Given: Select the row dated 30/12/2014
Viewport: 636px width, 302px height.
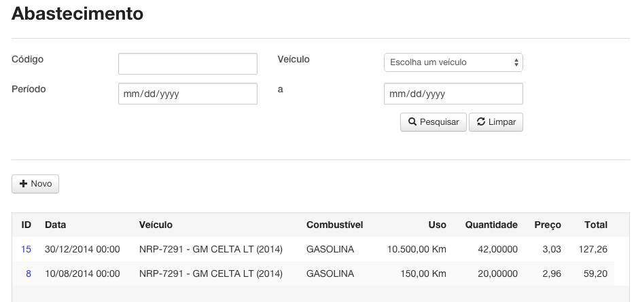Looking at the screenshot, I should [x=313, y=249].
